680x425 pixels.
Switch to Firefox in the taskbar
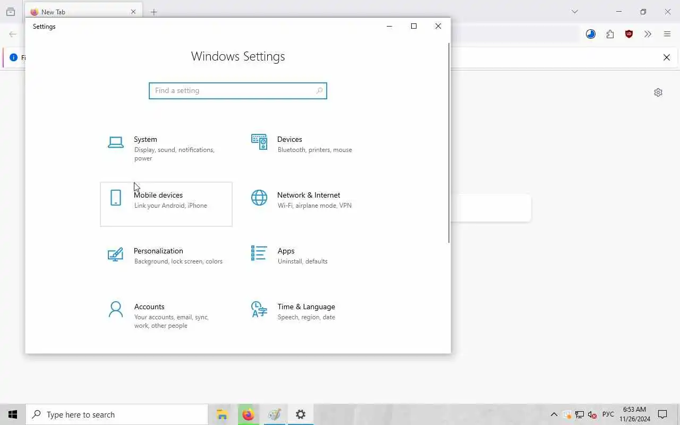pos(248,414)
